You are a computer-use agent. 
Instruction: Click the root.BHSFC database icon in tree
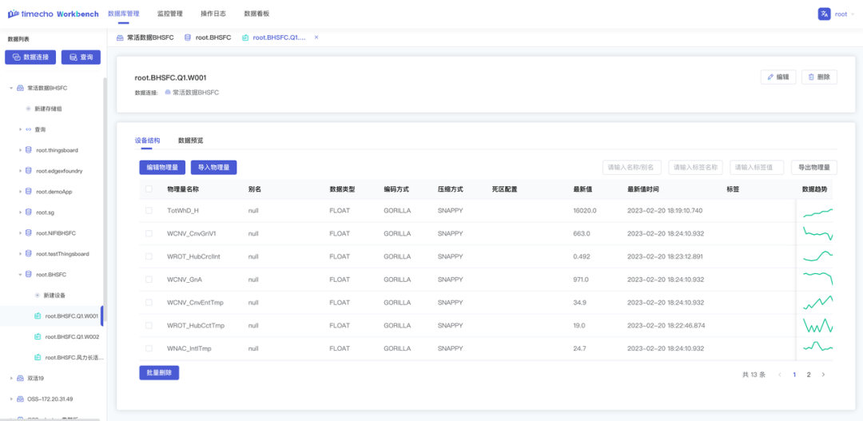pos(29,275)
